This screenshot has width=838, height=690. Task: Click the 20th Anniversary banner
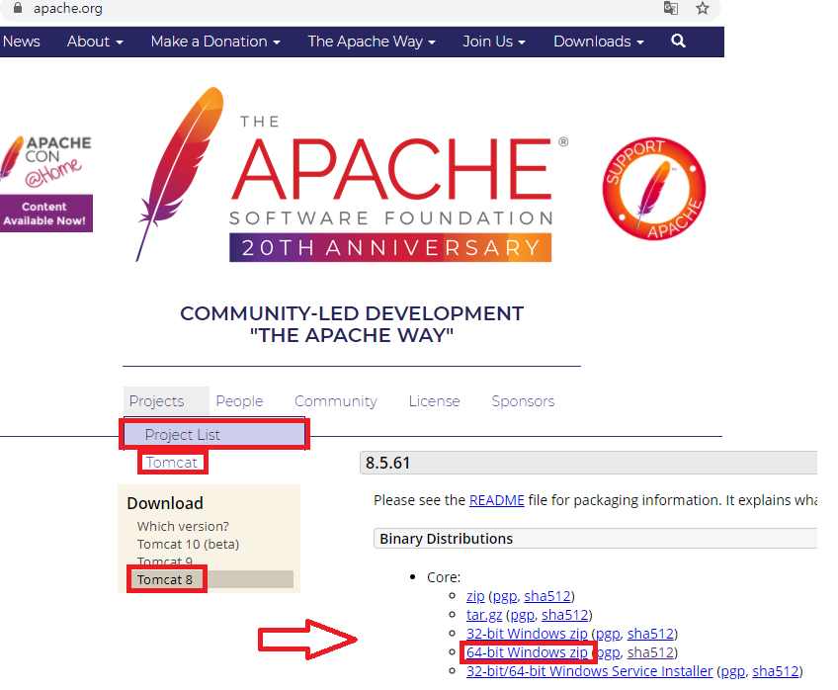(x=390, y=247)
